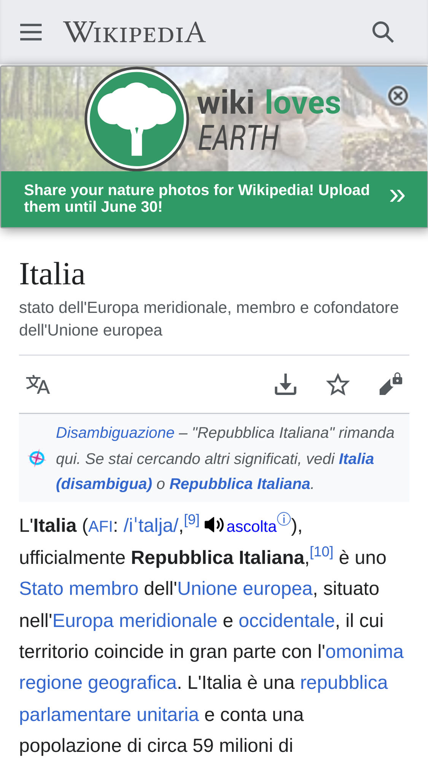The image size is (428, 761).
Task: Tap the locked edit pencil icon
Action: pos(391,384)
